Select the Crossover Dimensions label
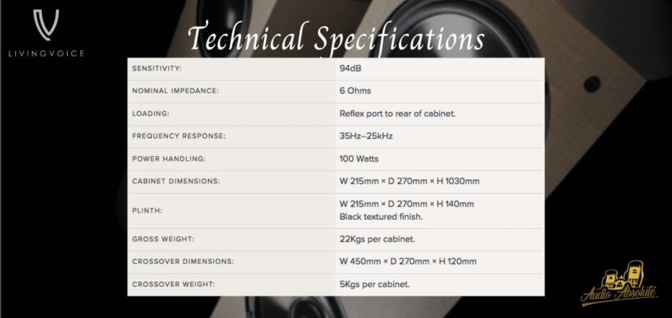The width and height of the screenshot is (672, 318). [x=182, y=262]
